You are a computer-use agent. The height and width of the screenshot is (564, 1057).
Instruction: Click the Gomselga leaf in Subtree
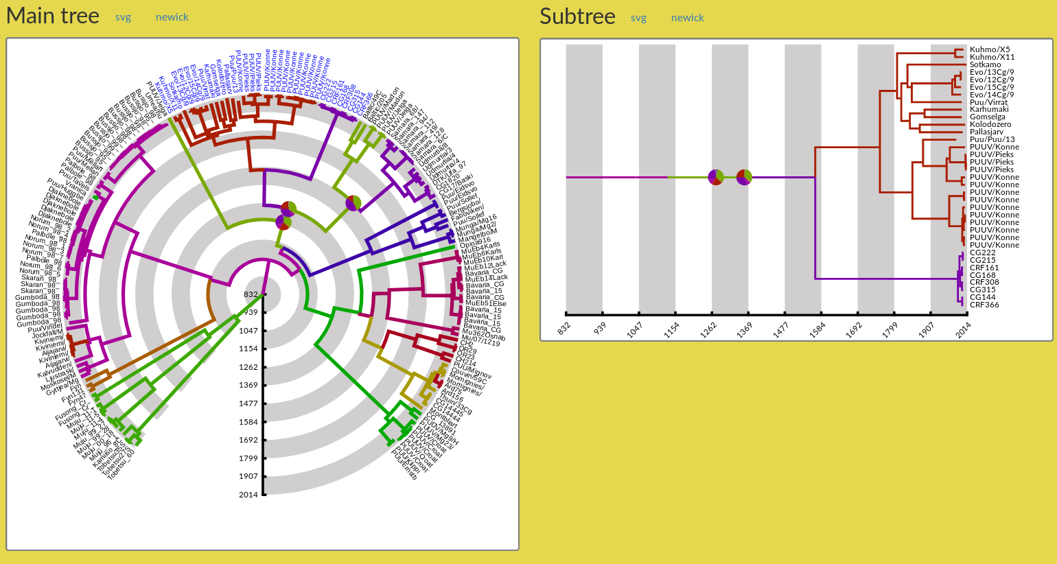987,117
